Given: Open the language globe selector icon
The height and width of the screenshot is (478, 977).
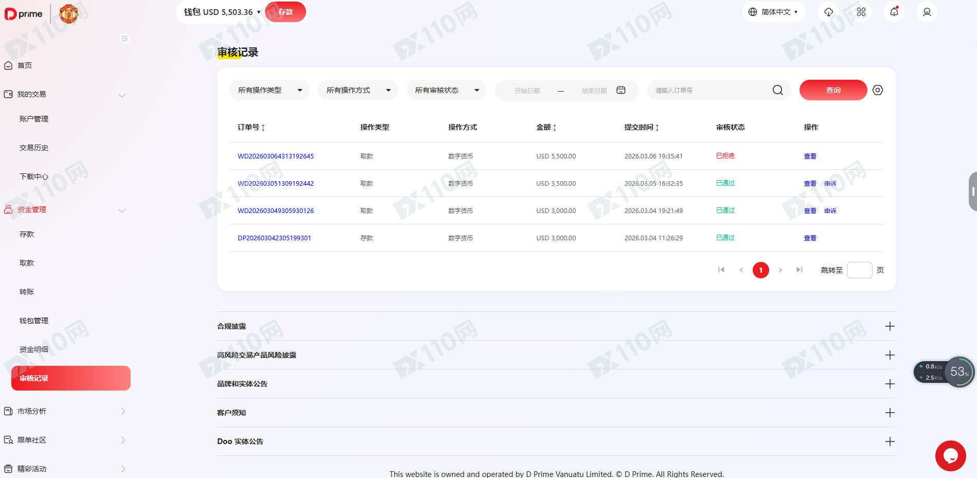Looking at the screenshot, I should pyautogui.click(x=752, y=11).
